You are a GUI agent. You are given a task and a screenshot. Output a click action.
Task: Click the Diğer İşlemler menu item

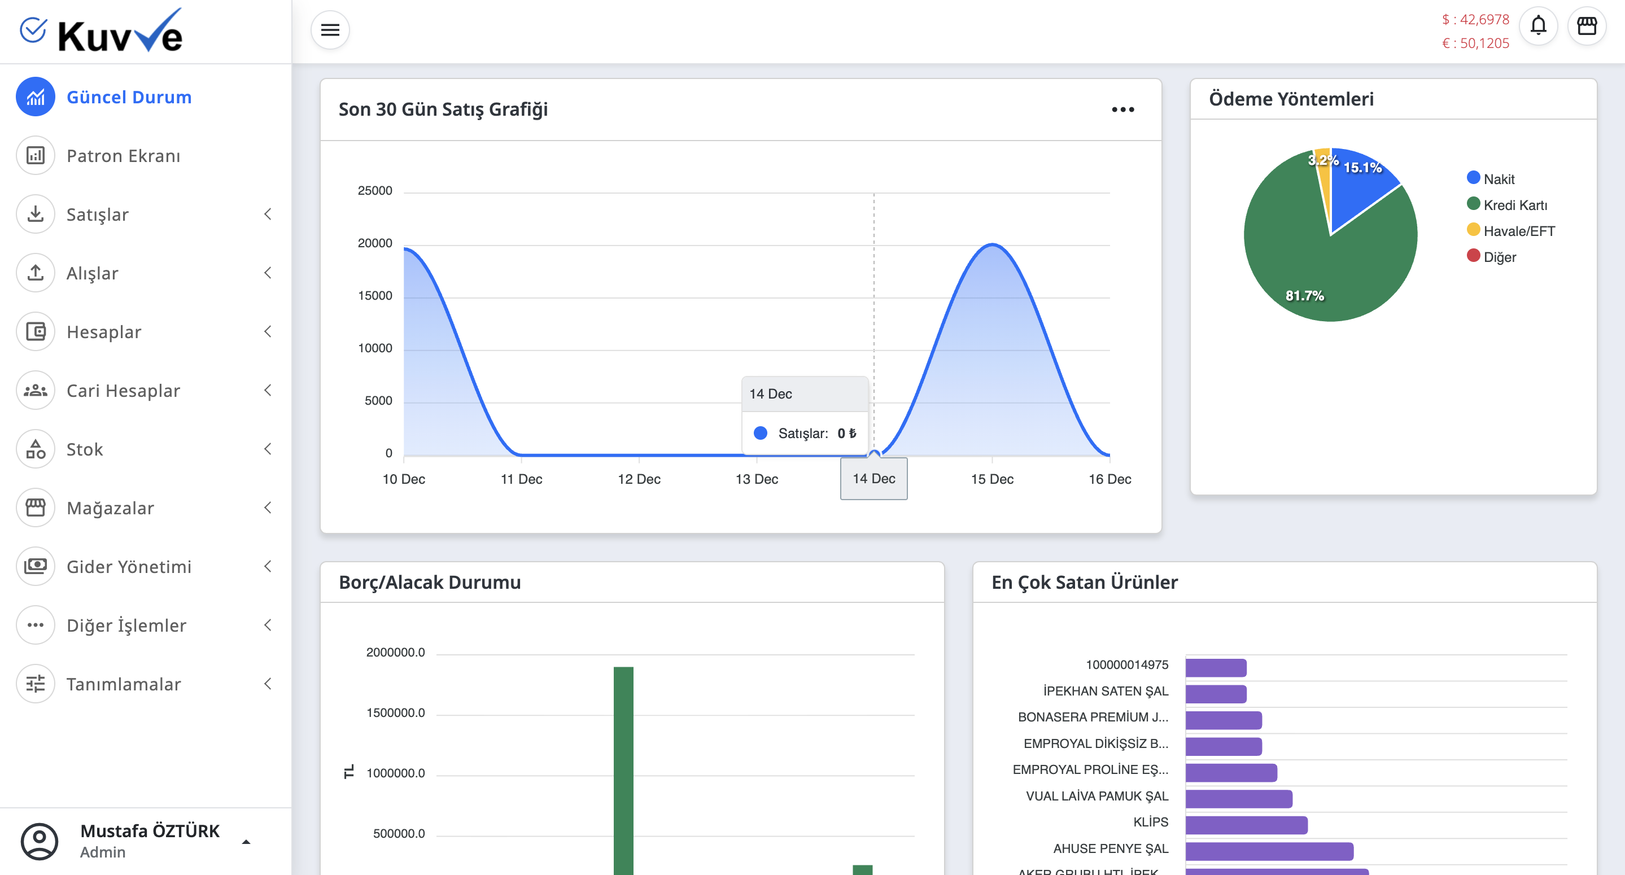pyautogui.click(x=126, y=625)
